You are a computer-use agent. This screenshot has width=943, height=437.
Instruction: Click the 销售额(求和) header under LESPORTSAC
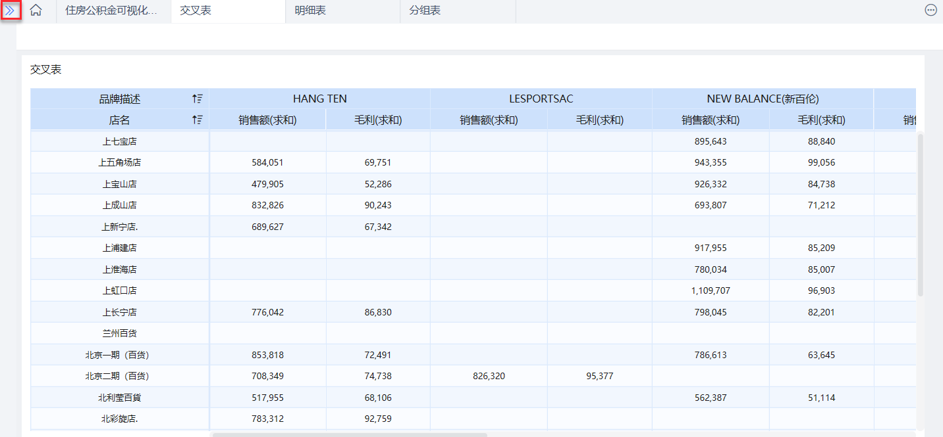click(489, 120)
